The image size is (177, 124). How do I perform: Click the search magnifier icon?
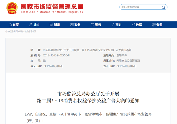pos(163,7)
